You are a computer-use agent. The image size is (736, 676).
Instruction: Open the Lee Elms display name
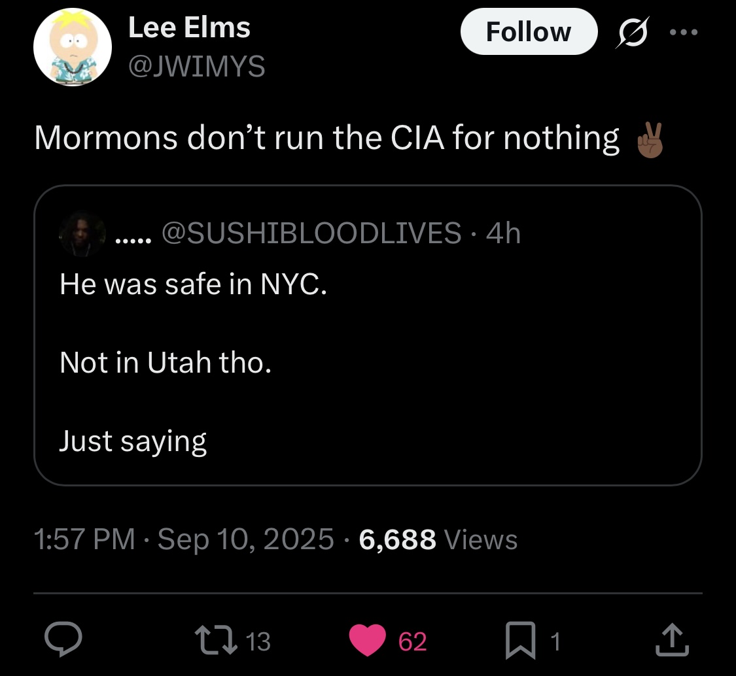pos(189,28)
